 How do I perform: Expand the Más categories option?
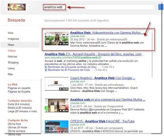[x=10, y=74]
